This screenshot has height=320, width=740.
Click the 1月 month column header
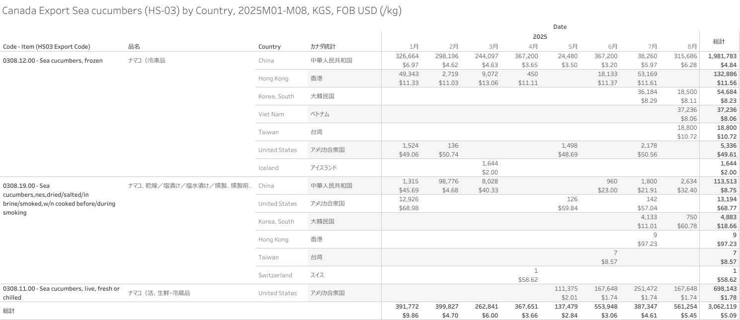click(x=414, y=46)
